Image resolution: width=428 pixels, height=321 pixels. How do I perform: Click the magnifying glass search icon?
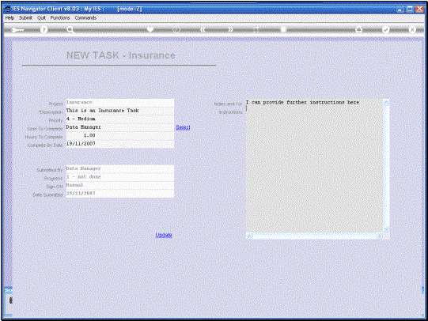pyautogui.click(x=70, y=30)
